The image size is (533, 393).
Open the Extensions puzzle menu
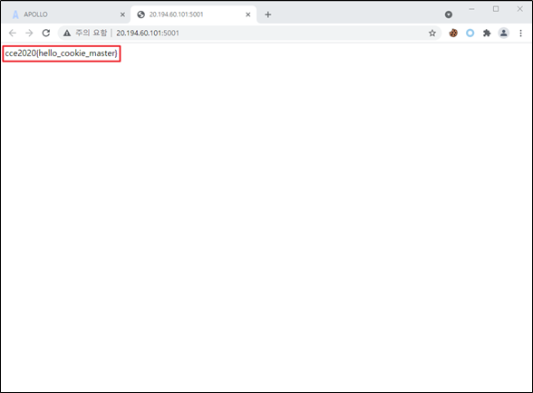[487, 33]
